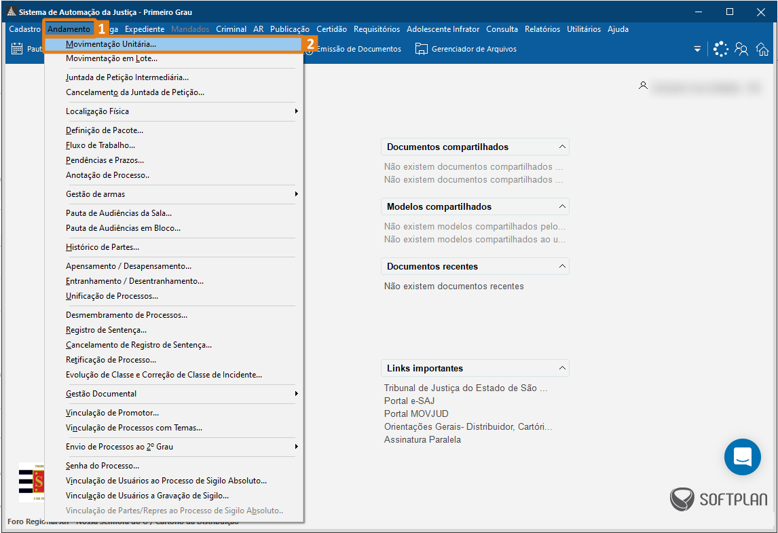Open Gerenciador de Arquivos toolbar icon
The height and width of the screenshot is (533, 778).
pyautogui.click(x=422, y=49)
